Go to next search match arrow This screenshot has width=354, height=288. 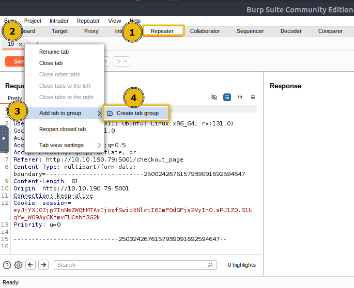(x=43, y=265)
